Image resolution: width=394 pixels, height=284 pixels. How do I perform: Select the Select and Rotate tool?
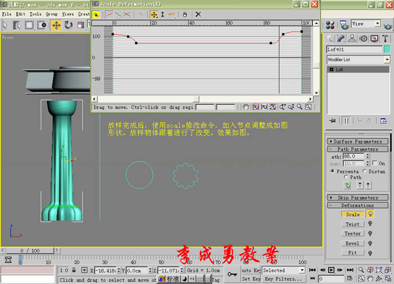[68, 25]
